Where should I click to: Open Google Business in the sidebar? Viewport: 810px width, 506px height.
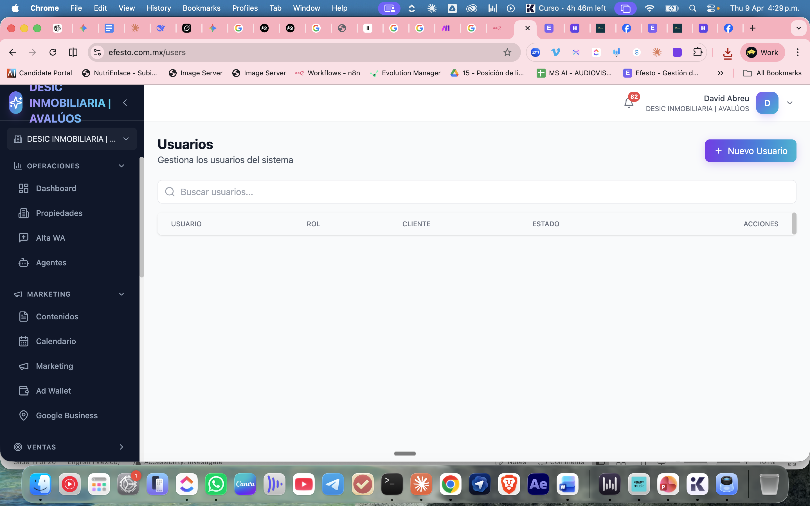coord(67,416)
